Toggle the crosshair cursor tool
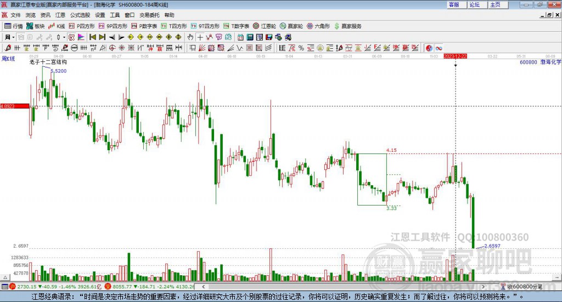This screenshot has width=562, height=302. (200, 37)
